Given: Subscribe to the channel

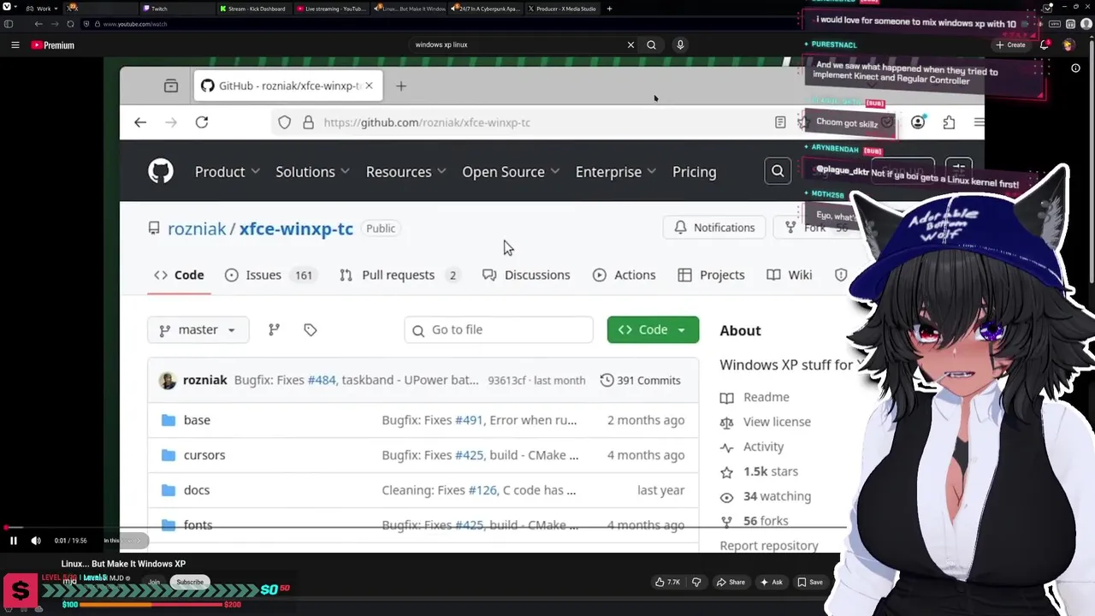Looking at the screenshot, I should (x=190, y=583).
